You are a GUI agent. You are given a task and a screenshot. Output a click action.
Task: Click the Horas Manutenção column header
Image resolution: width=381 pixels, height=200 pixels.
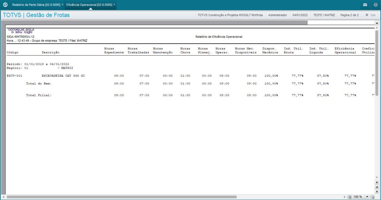coord(163,50)
